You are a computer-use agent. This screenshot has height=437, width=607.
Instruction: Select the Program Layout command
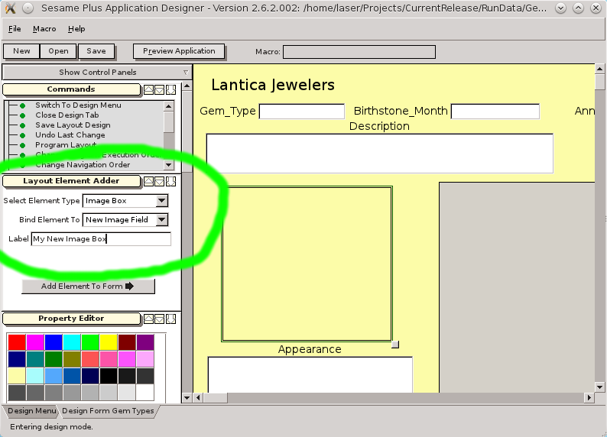pyautogui.click(x=66, y=145)
